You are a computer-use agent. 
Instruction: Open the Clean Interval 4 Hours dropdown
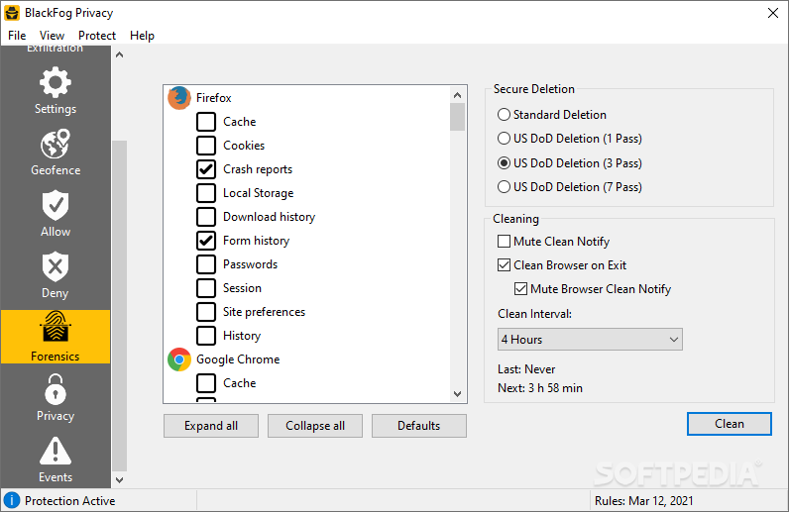click(x=590, y=340)
